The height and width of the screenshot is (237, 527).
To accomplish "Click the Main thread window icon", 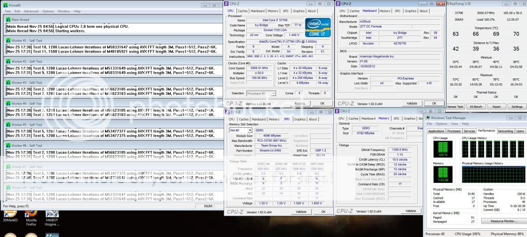I will click(8, 20).
